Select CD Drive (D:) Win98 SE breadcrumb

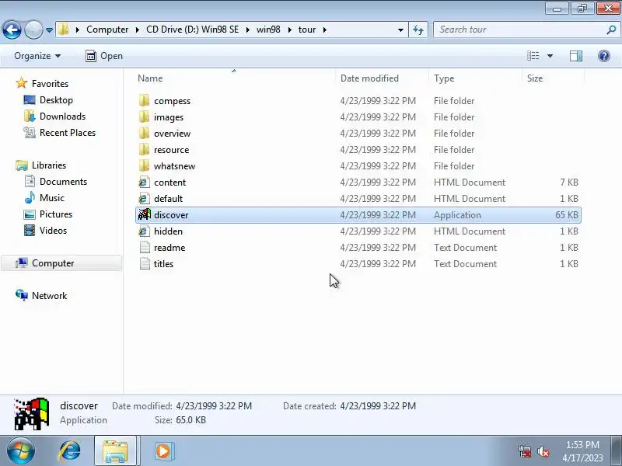192,30
